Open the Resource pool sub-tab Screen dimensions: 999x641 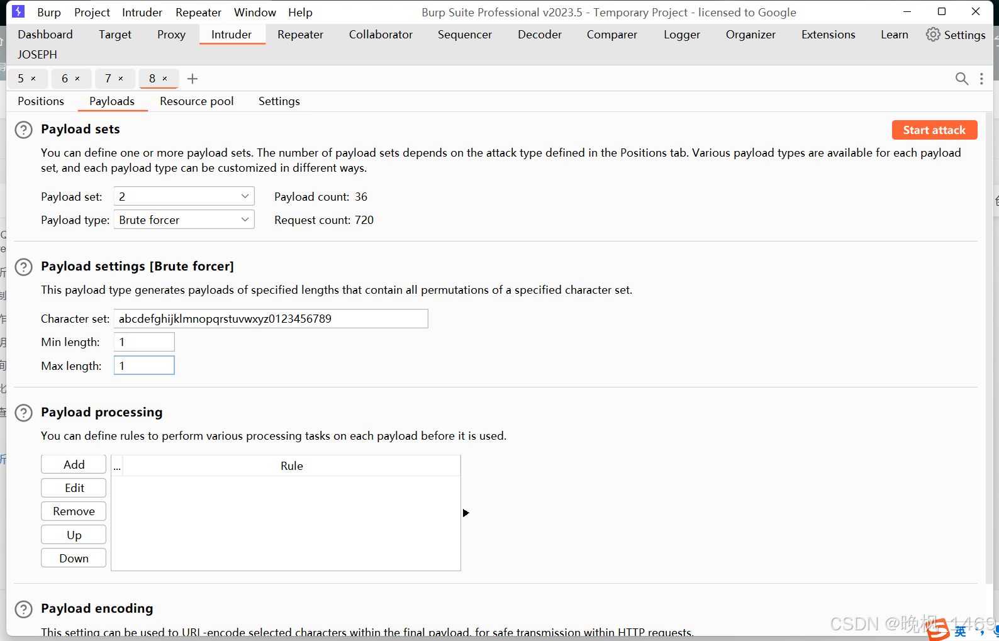click(x=196, y=101)
